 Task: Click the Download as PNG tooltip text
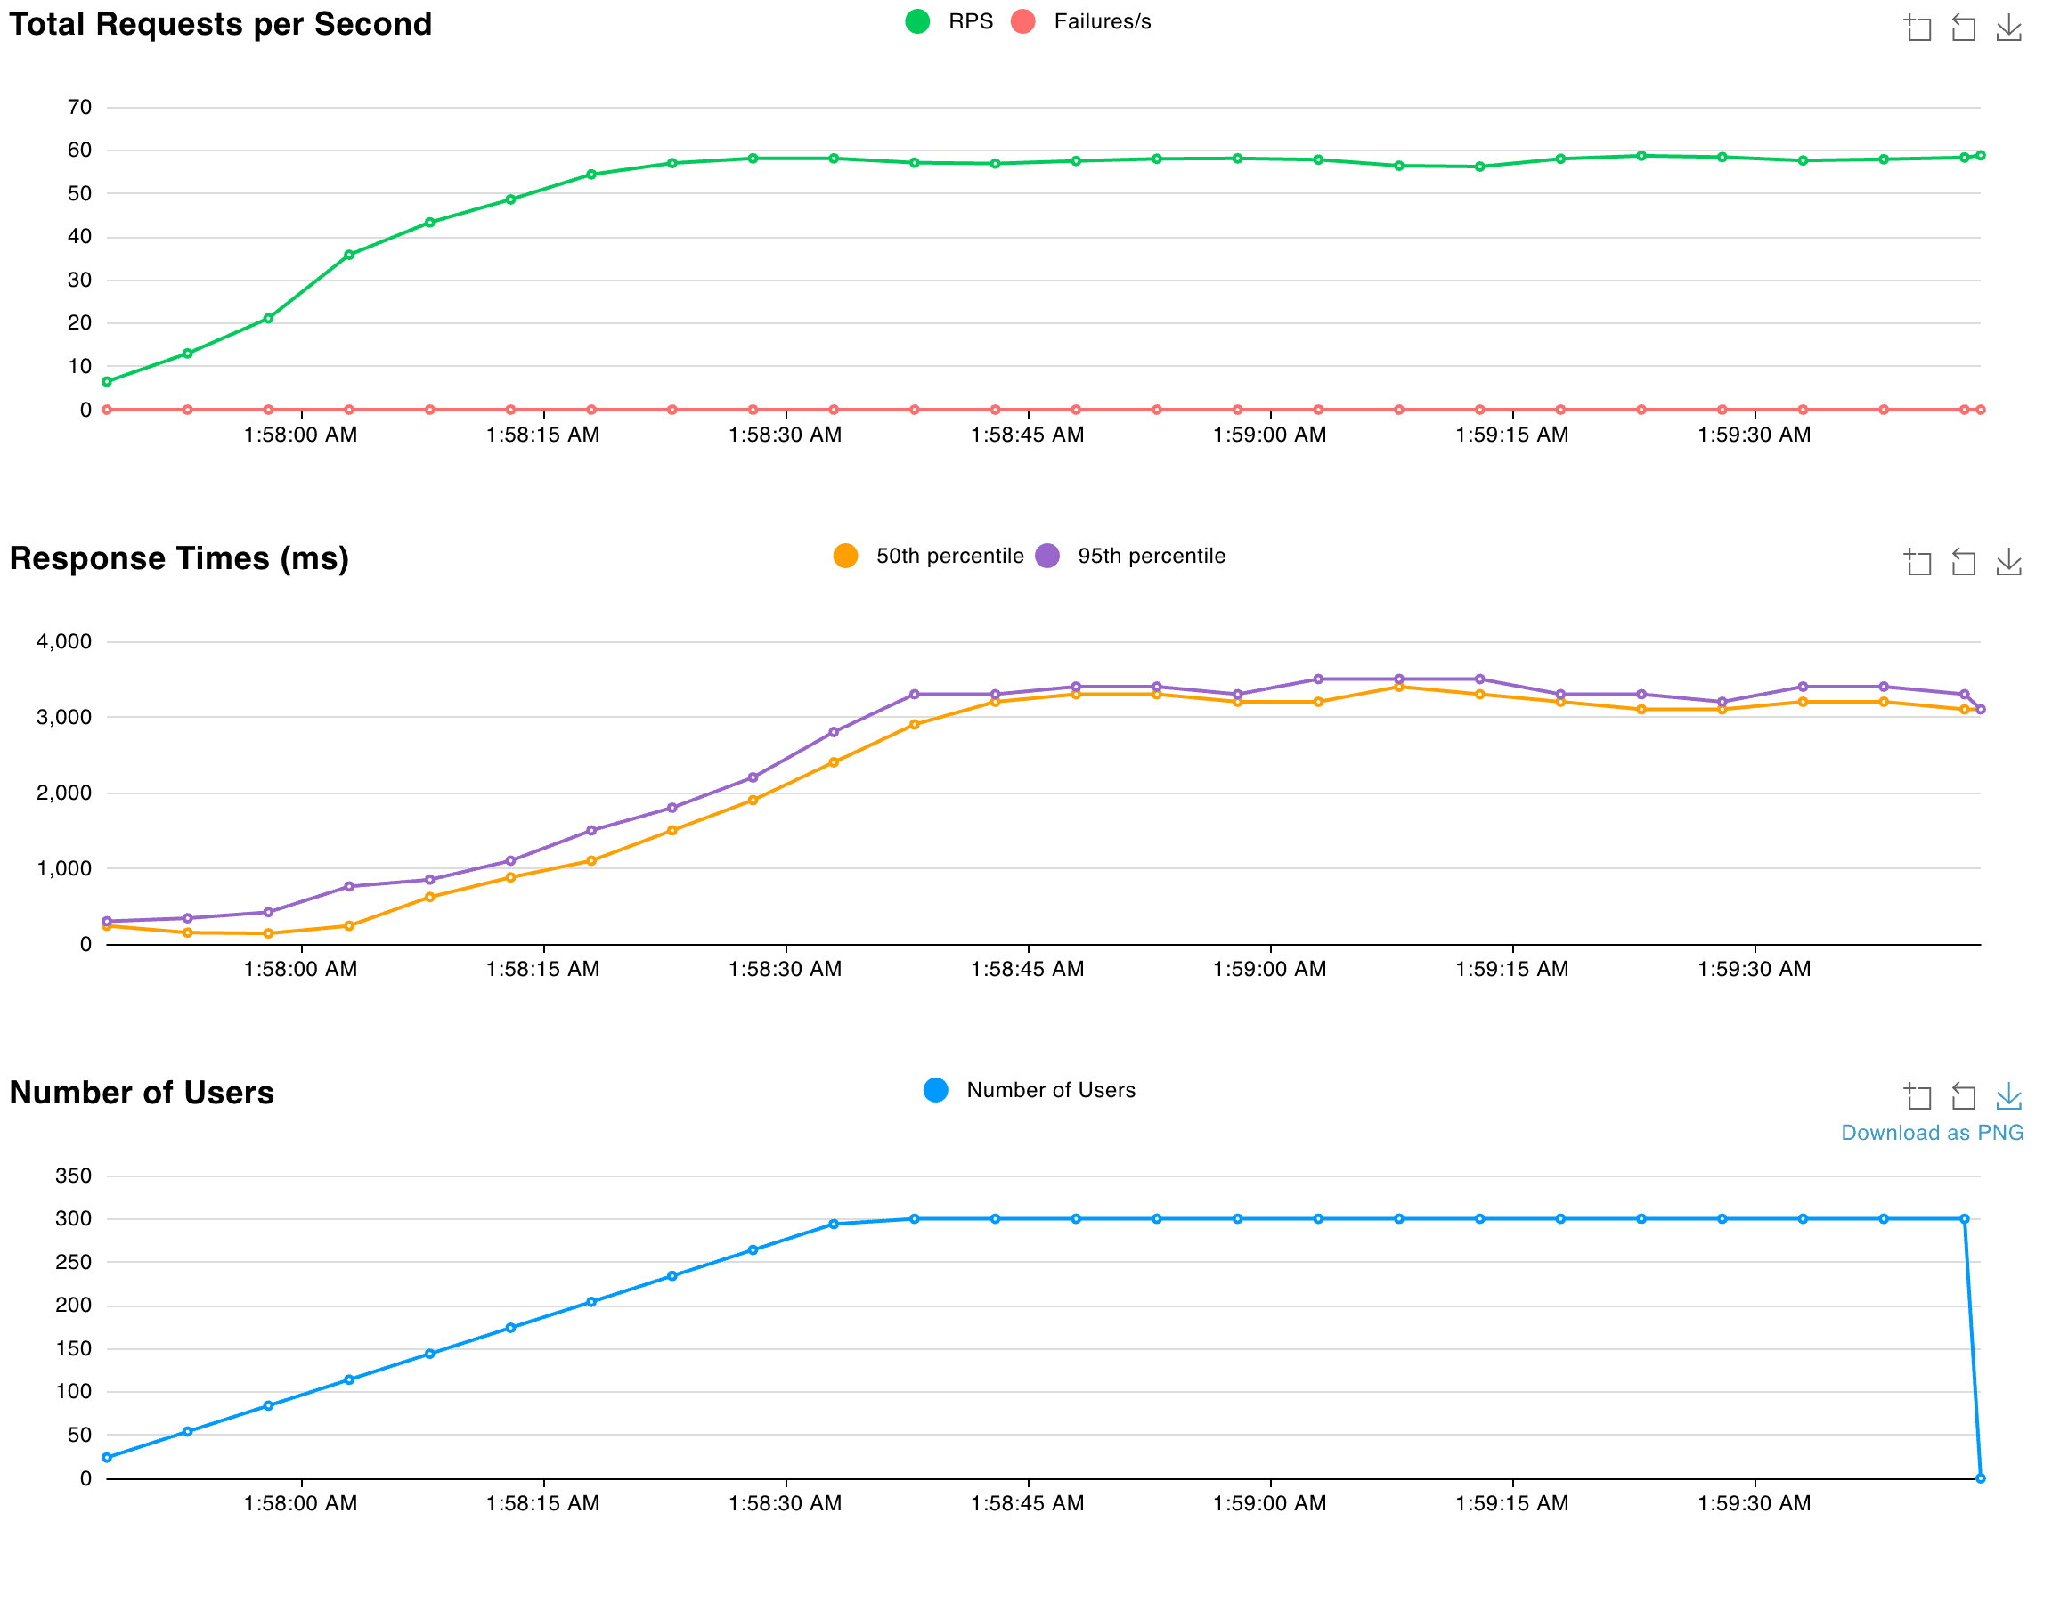(x=1931, y=1132)
